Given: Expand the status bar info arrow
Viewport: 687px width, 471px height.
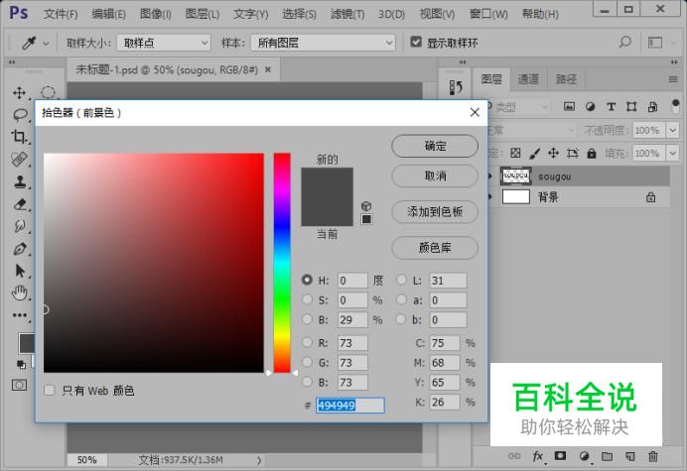Looking at the screenshot, I should 259,460.
